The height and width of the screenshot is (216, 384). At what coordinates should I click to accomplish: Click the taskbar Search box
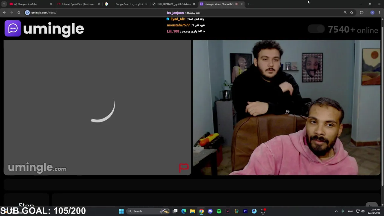[148, 211]
